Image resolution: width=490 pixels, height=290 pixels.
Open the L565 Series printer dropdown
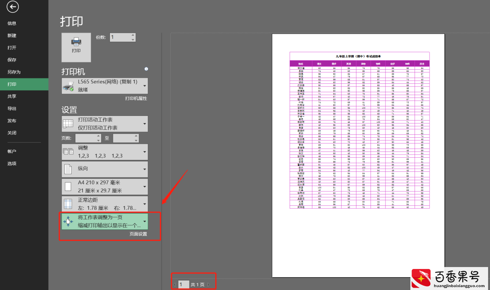coord(105,86)
